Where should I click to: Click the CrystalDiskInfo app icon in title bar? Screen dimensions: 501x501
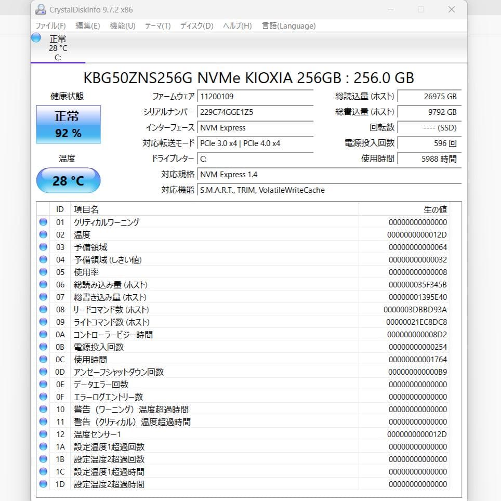tap(41, 9)
